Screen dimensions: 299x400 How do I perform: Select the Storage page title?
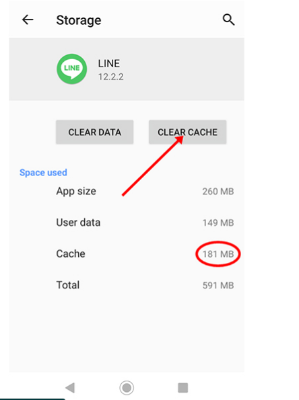pyautogui.click(x=79, y=20)
